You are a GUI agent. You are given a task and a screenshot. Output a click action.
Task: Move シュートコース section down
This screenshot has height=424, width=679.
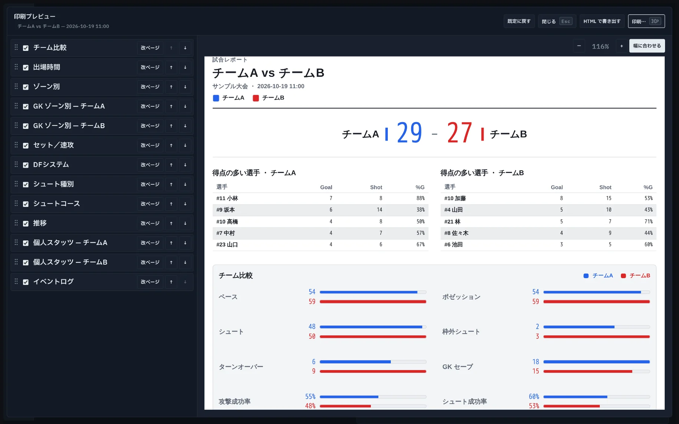click(185, 204)
